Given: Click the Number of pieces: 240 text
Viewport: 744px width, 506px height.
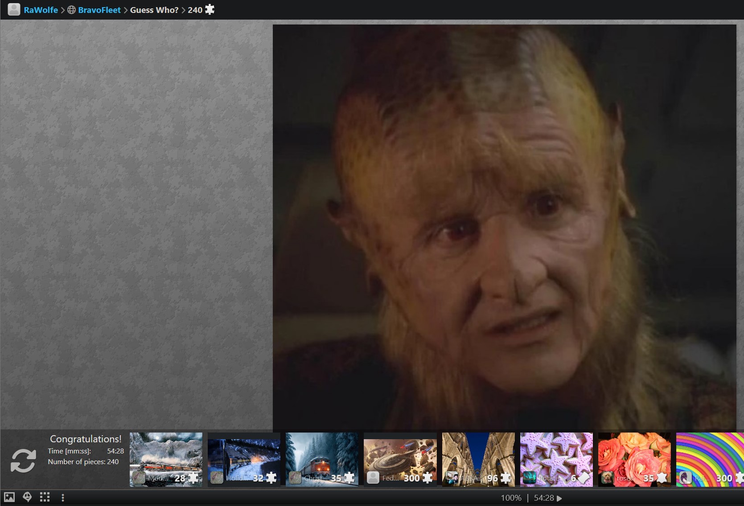Looking at the screenshot, I should pos(83,461).
